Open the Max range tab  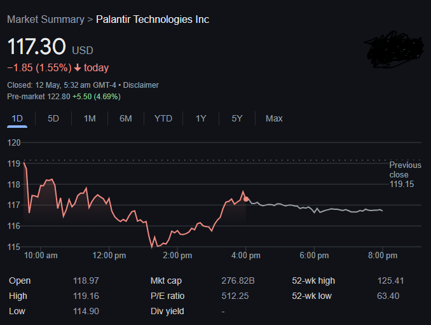(274, 118)
